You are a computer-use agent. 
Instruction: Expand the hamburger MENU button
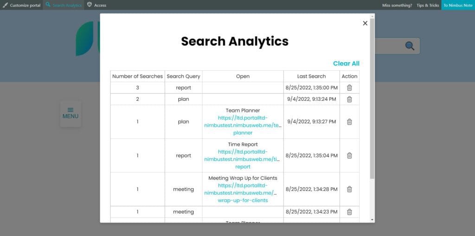pos(71,114)
